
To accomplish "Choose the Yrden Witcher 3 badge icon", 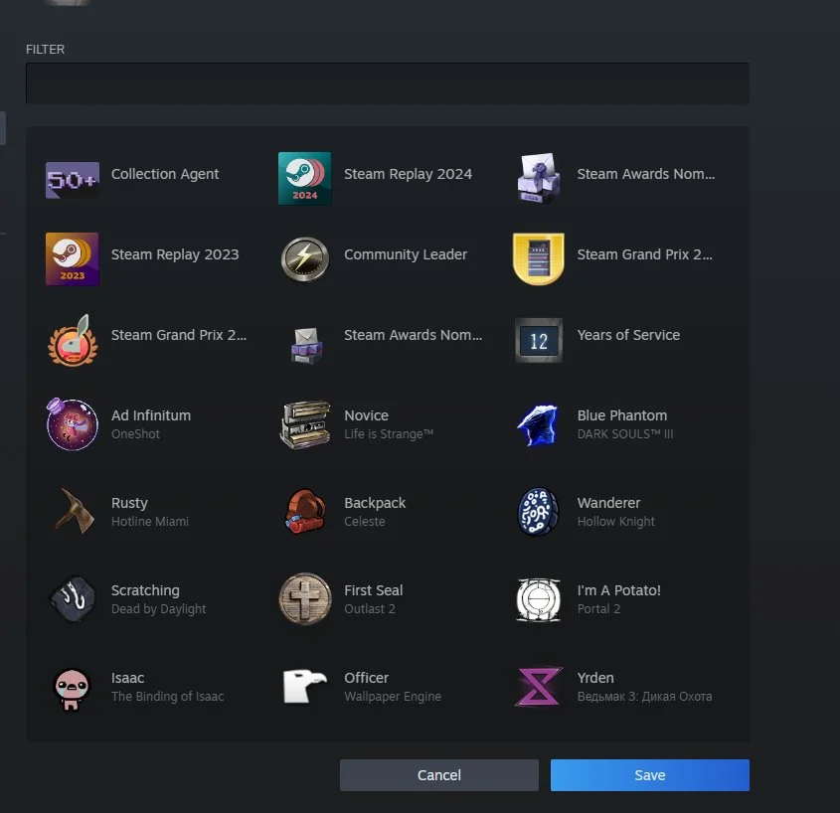I will pos(539,687).
